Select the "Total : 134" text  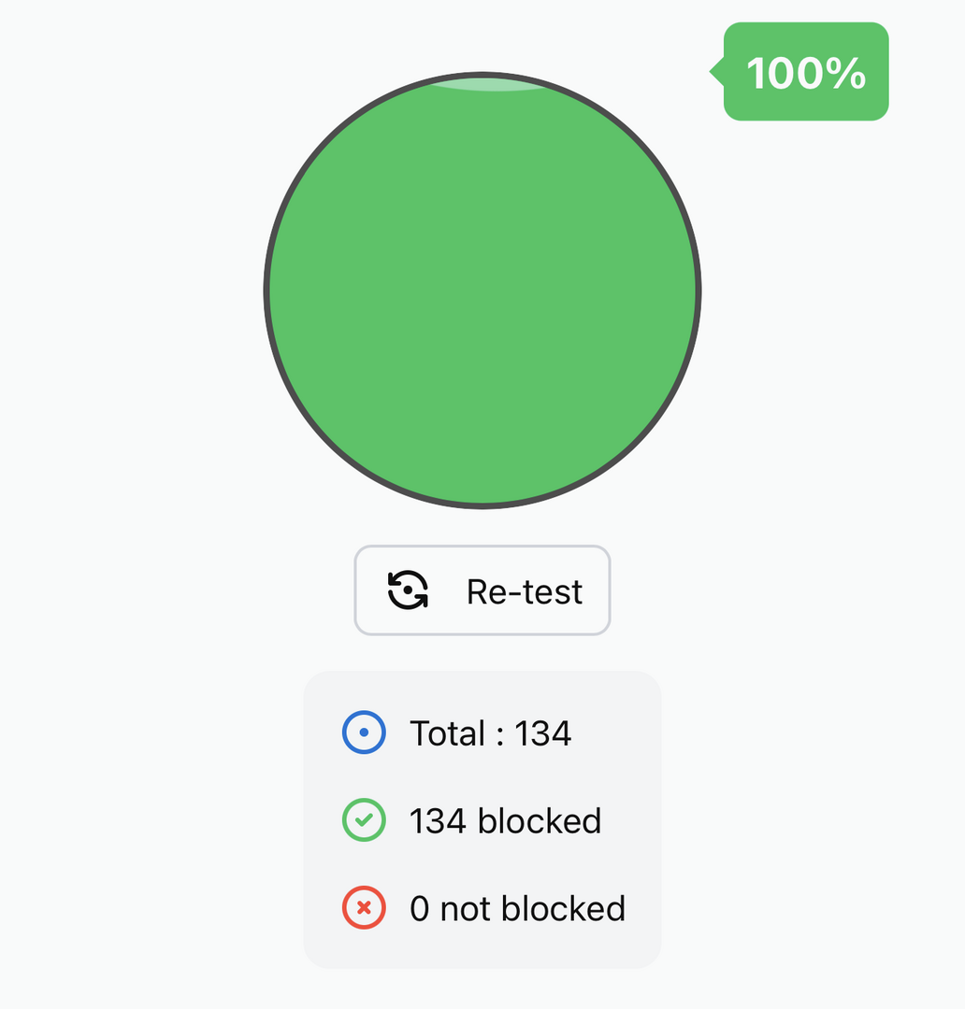click(490, 733)
